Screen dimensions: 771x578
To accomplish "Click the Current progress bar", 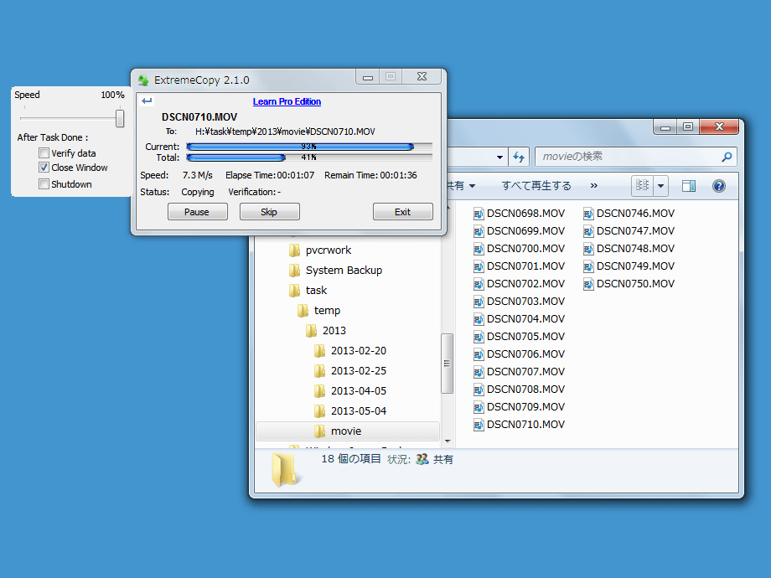I will (x=309, y=147).
